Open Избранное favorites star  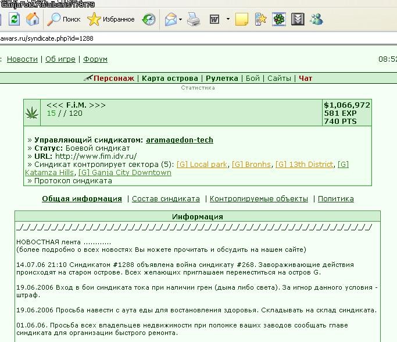110,19
